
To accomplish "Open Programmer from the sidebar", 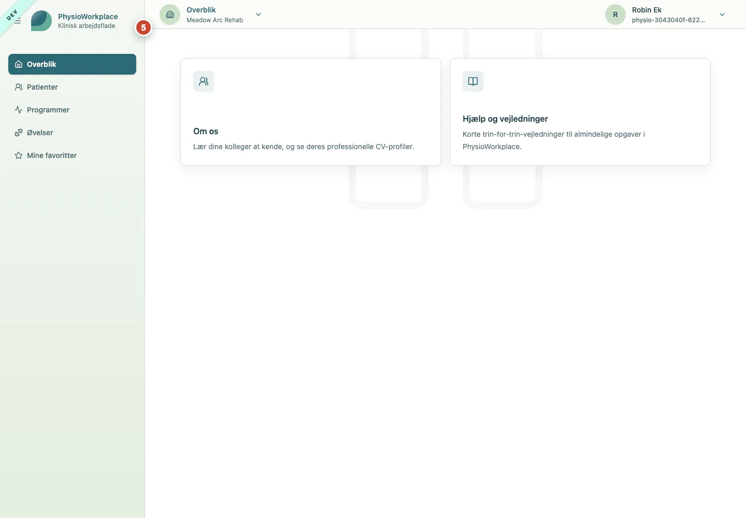I will pos(72,110).
